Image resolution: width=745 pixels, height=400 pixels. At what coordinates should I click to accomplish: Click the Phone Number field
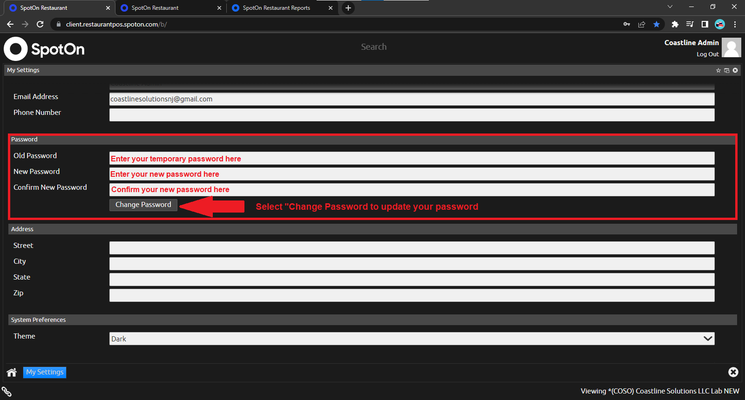[x=412, y=115]
